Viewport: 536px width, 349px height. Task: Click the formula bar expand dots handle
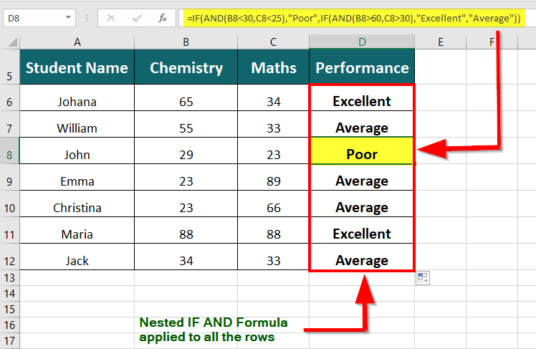[x=87, y=18]
